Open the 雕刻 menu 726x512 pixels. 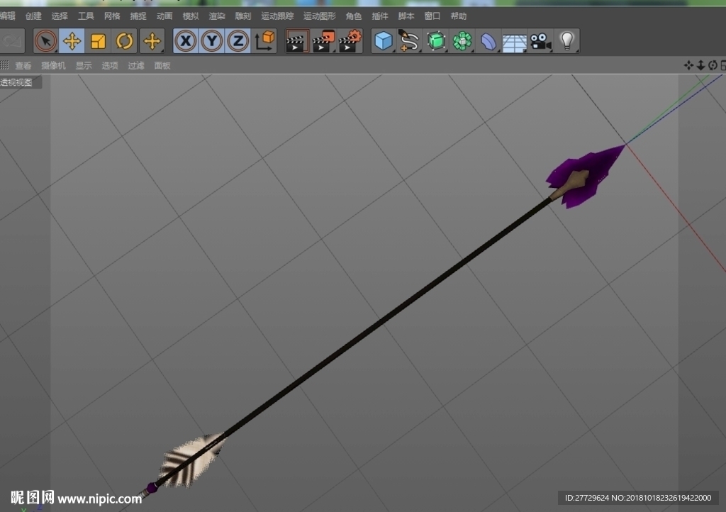242,16
